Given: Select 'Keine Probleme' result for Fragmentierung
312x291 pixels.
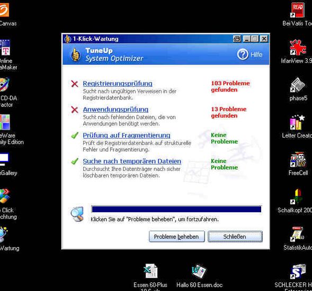Looking at the screenshot, I should tap(225, 138).
